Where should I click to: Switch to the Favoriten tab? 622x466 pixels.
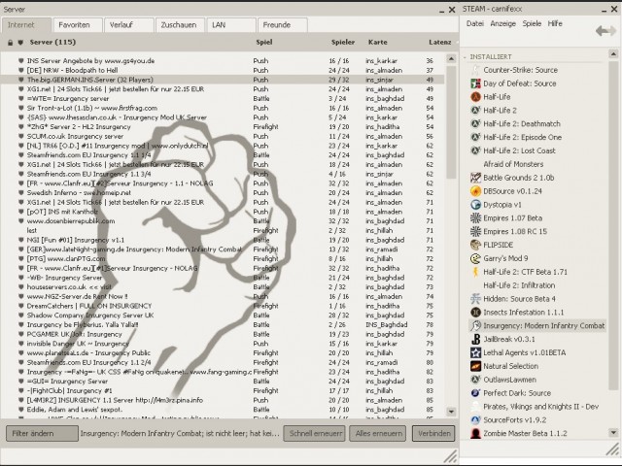[x=75, y=22]
